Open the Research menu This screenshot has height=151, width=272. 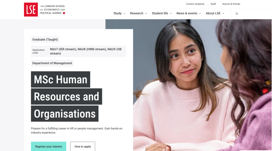[x=137, y=13]
